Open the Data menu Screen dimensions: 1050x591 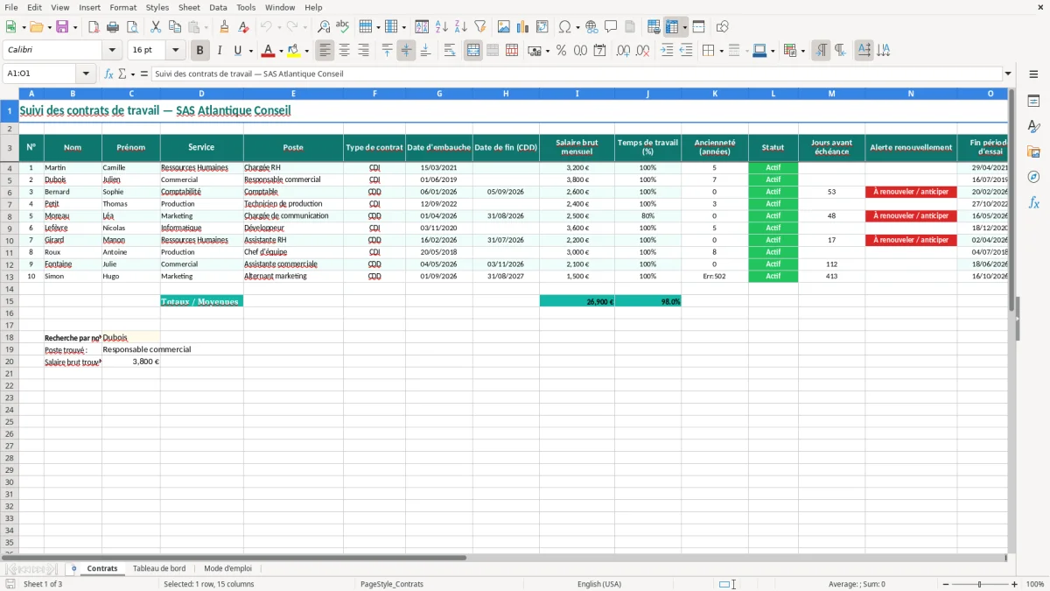(218, 7)
